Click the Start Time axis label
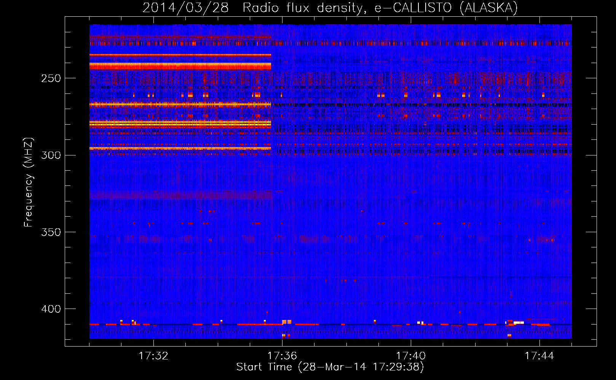Screen dimensions: 616x380 [x=330, y=367]
